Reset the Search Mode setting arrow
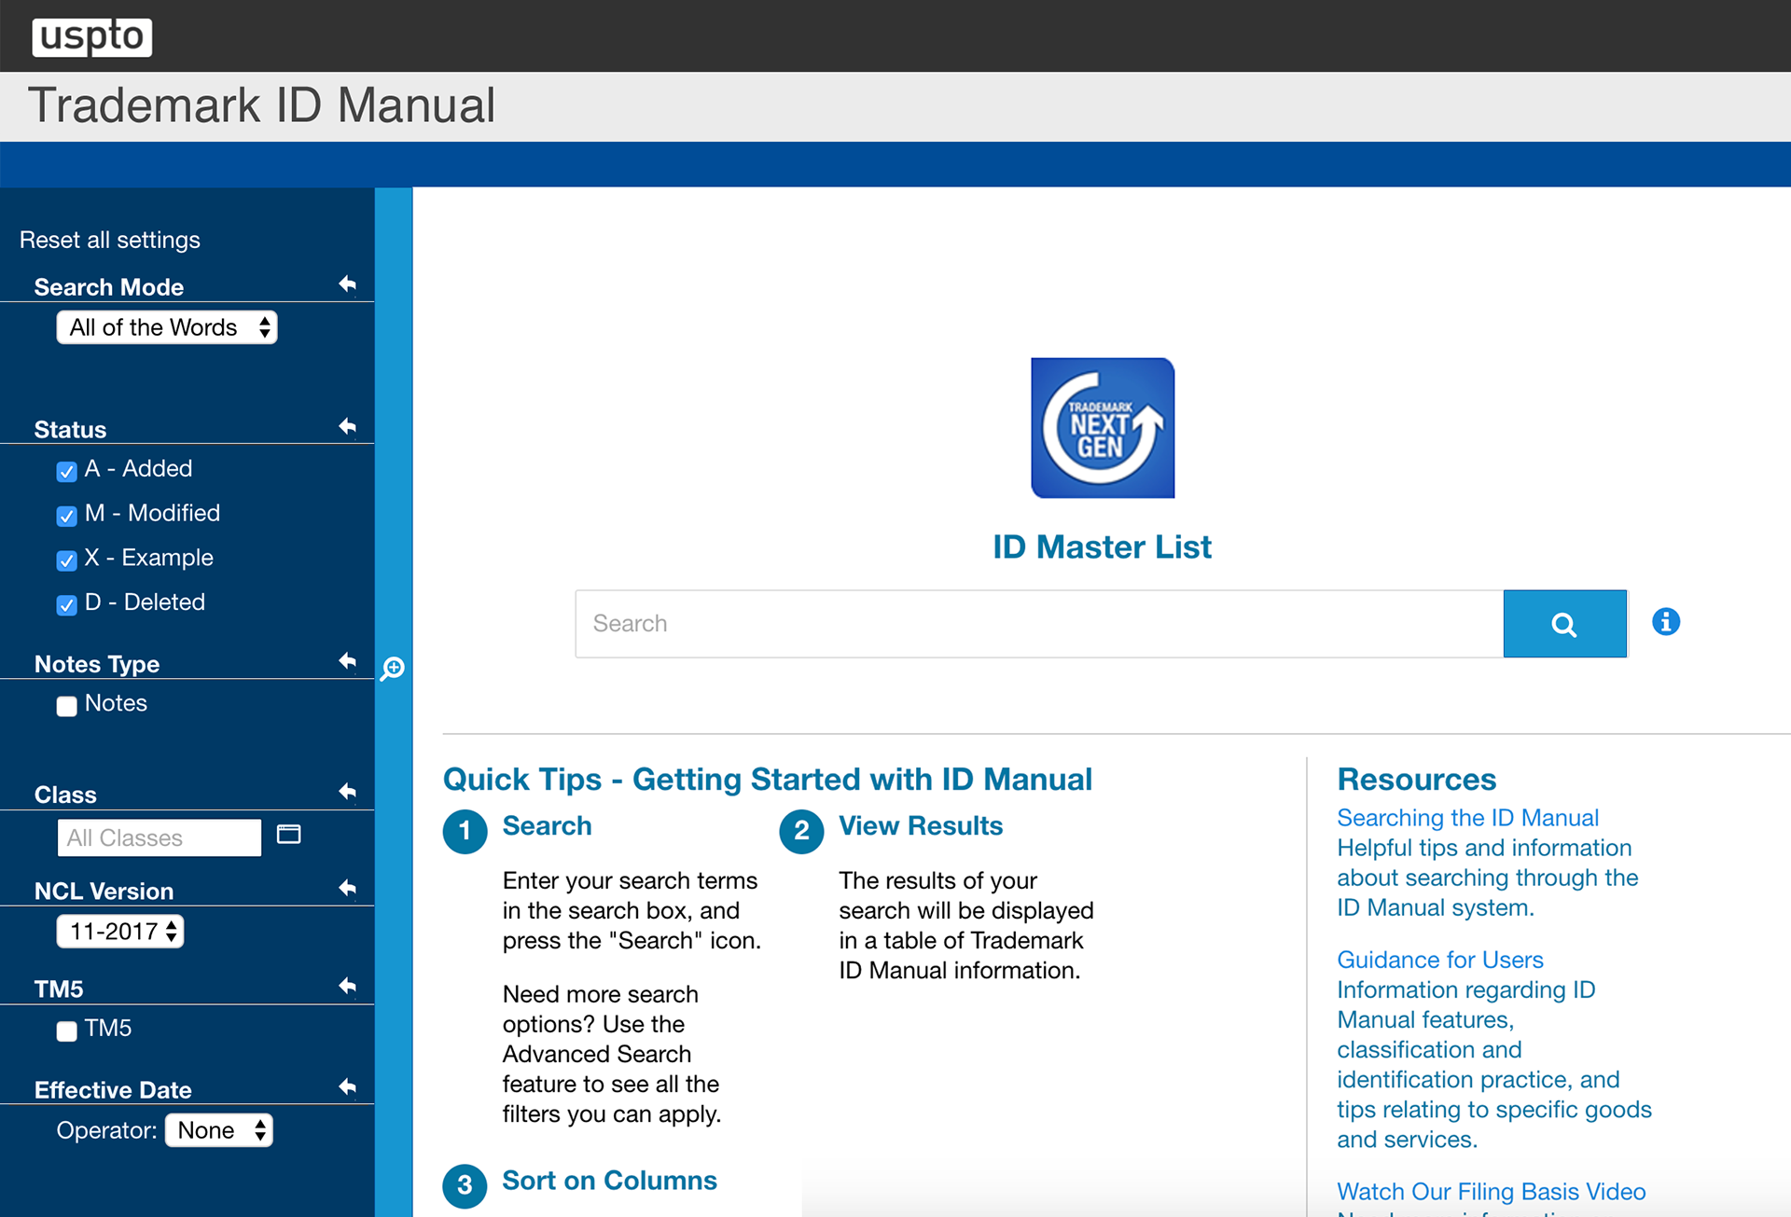The image size is (1791, 1217). click(347, 284)
